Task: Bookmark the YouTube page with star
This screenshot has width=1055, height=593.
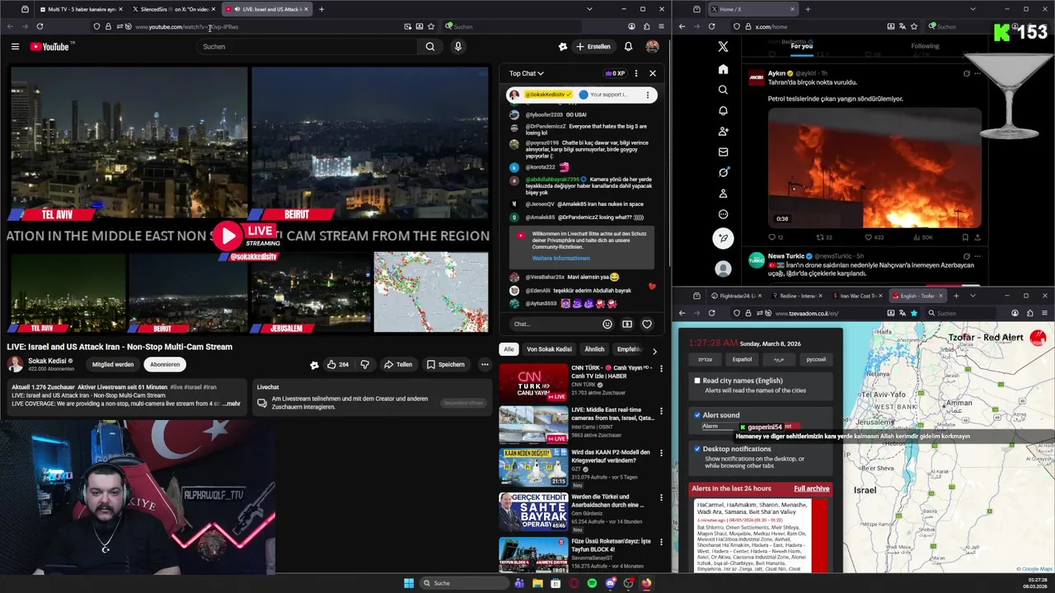Action: (431, 26)
